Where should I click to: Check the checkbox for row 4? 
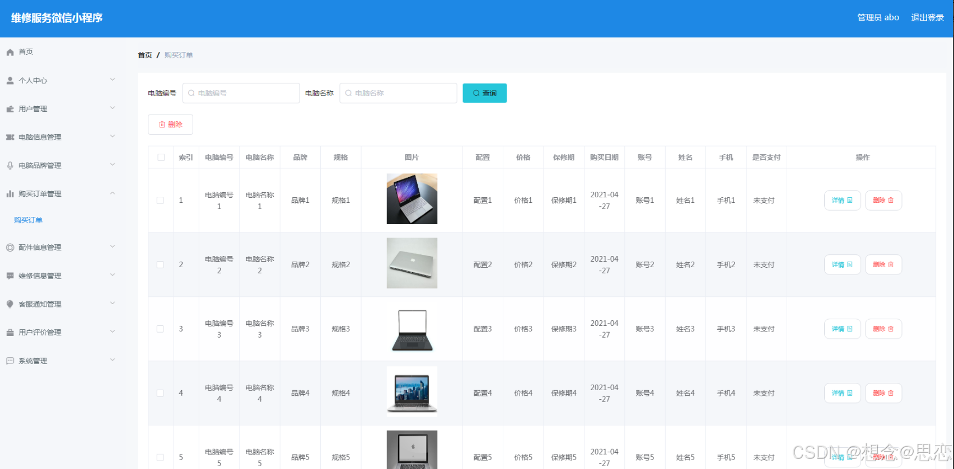click(160, 393)
